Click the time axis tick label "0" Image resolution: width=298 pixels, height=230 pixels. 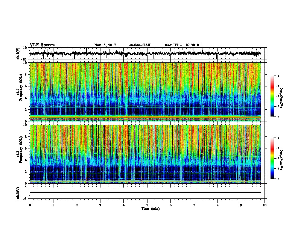(x=30, y=205)
